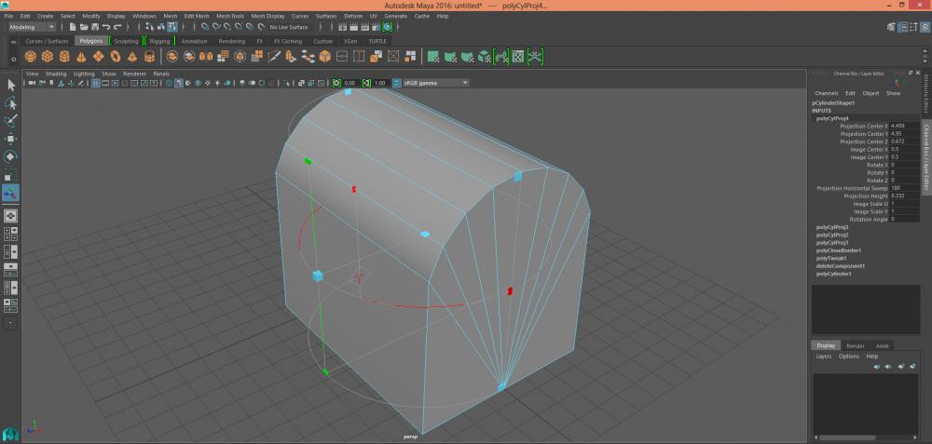Screen dimensions: 932x444
Task: Open the sRGB gamma view transform dropdown
Action: (x=435, y=83)
